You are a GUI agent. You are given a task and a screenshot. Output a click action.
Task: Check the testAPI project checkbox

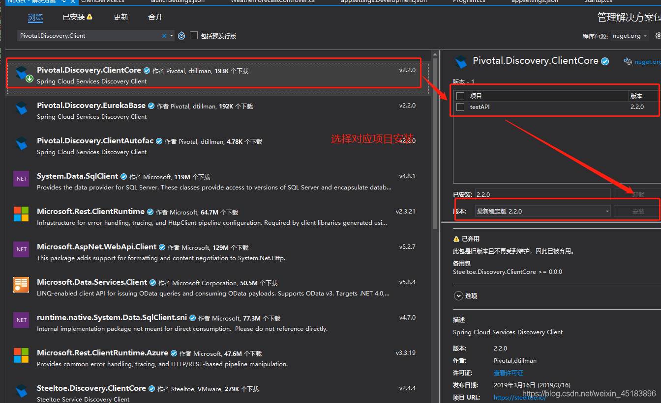click(460, 107)
